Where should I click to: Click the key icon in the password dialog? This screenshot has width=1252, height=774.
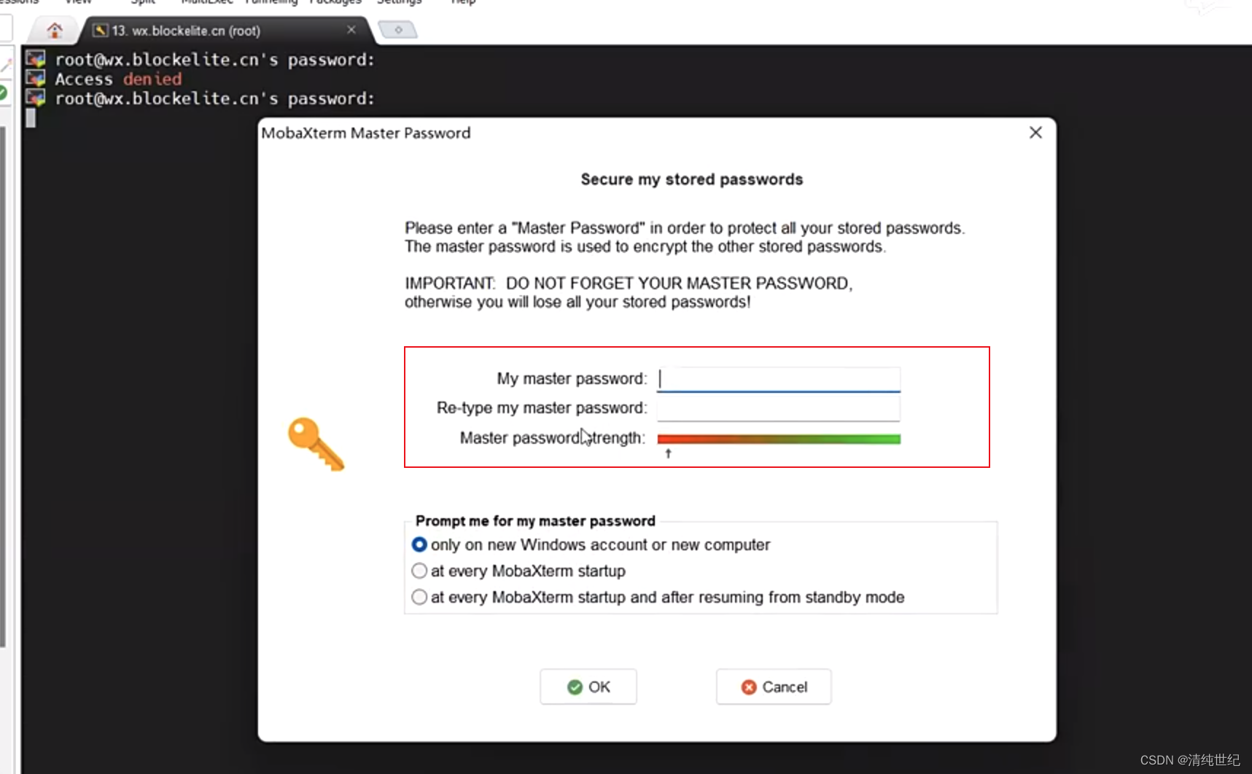(315, 445)
